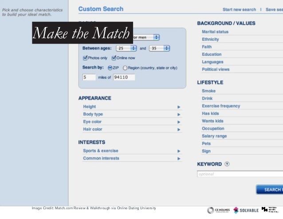Screen dimensions: 283x219
Task: Open the Ethnicity option
Action: pyautogui.click(x=210, y=40)
